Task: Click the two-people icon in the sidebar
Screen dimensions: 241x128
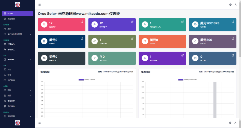Action: [x=5, y=29]
